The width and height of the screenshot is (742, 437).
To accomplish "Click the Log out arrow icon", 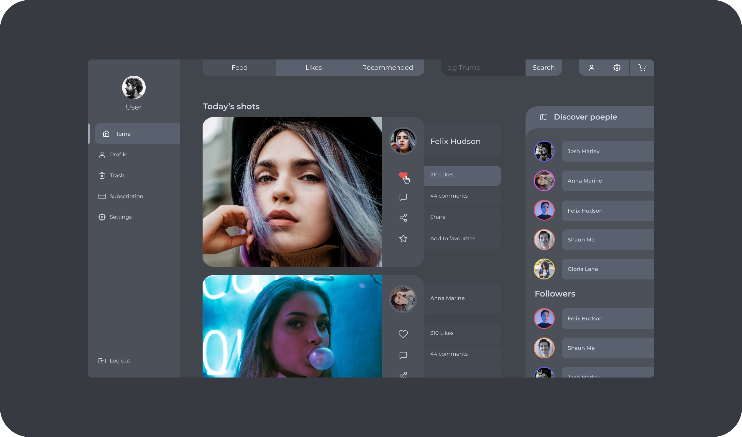I will [102, 361].
